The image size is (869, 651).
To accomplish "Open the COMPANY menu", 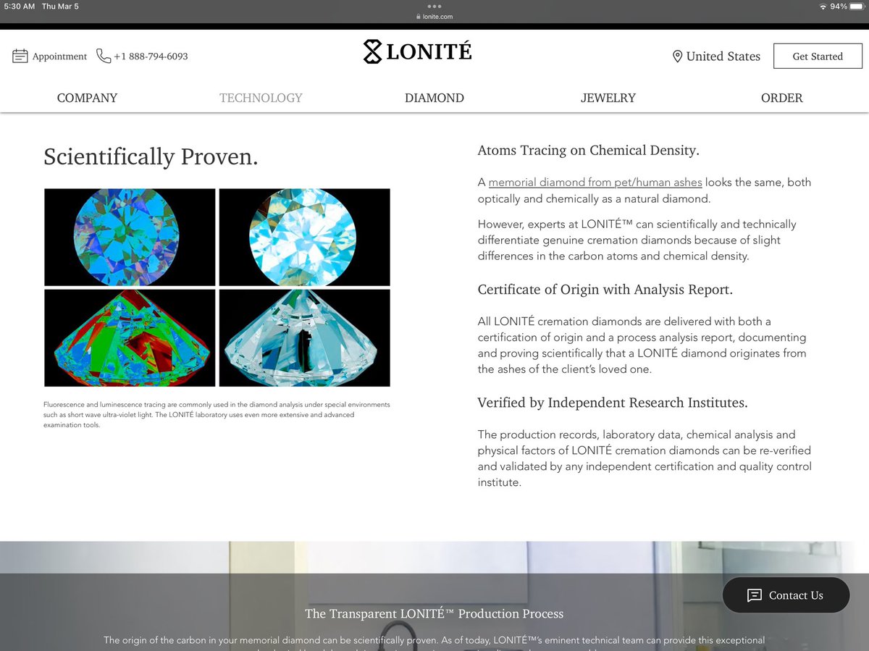I will click(87, 98).
